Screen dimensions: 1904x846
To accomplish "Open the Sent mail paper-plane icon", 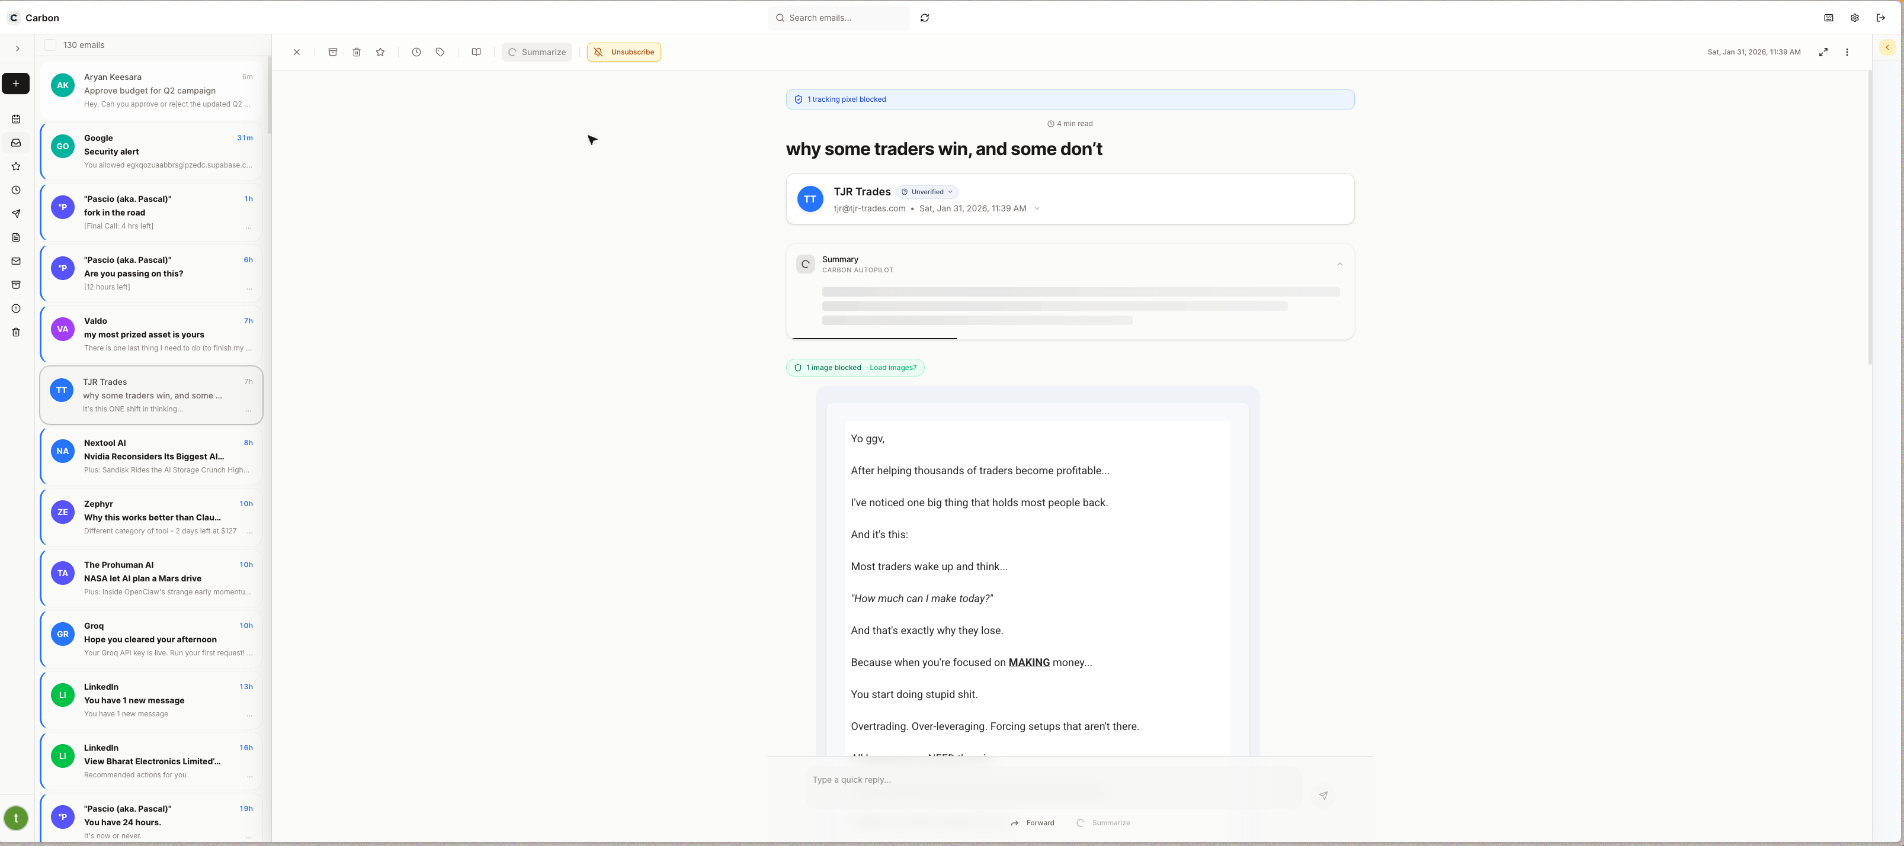I will click(x=15, y=214).
